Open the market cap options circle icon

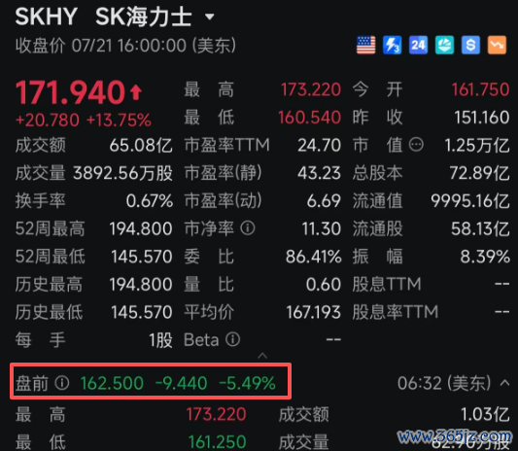[x=416, y=145]
